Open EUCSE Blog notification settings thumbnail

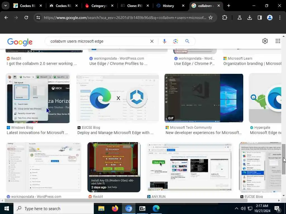pyautogui.click(x=260, y=167)
